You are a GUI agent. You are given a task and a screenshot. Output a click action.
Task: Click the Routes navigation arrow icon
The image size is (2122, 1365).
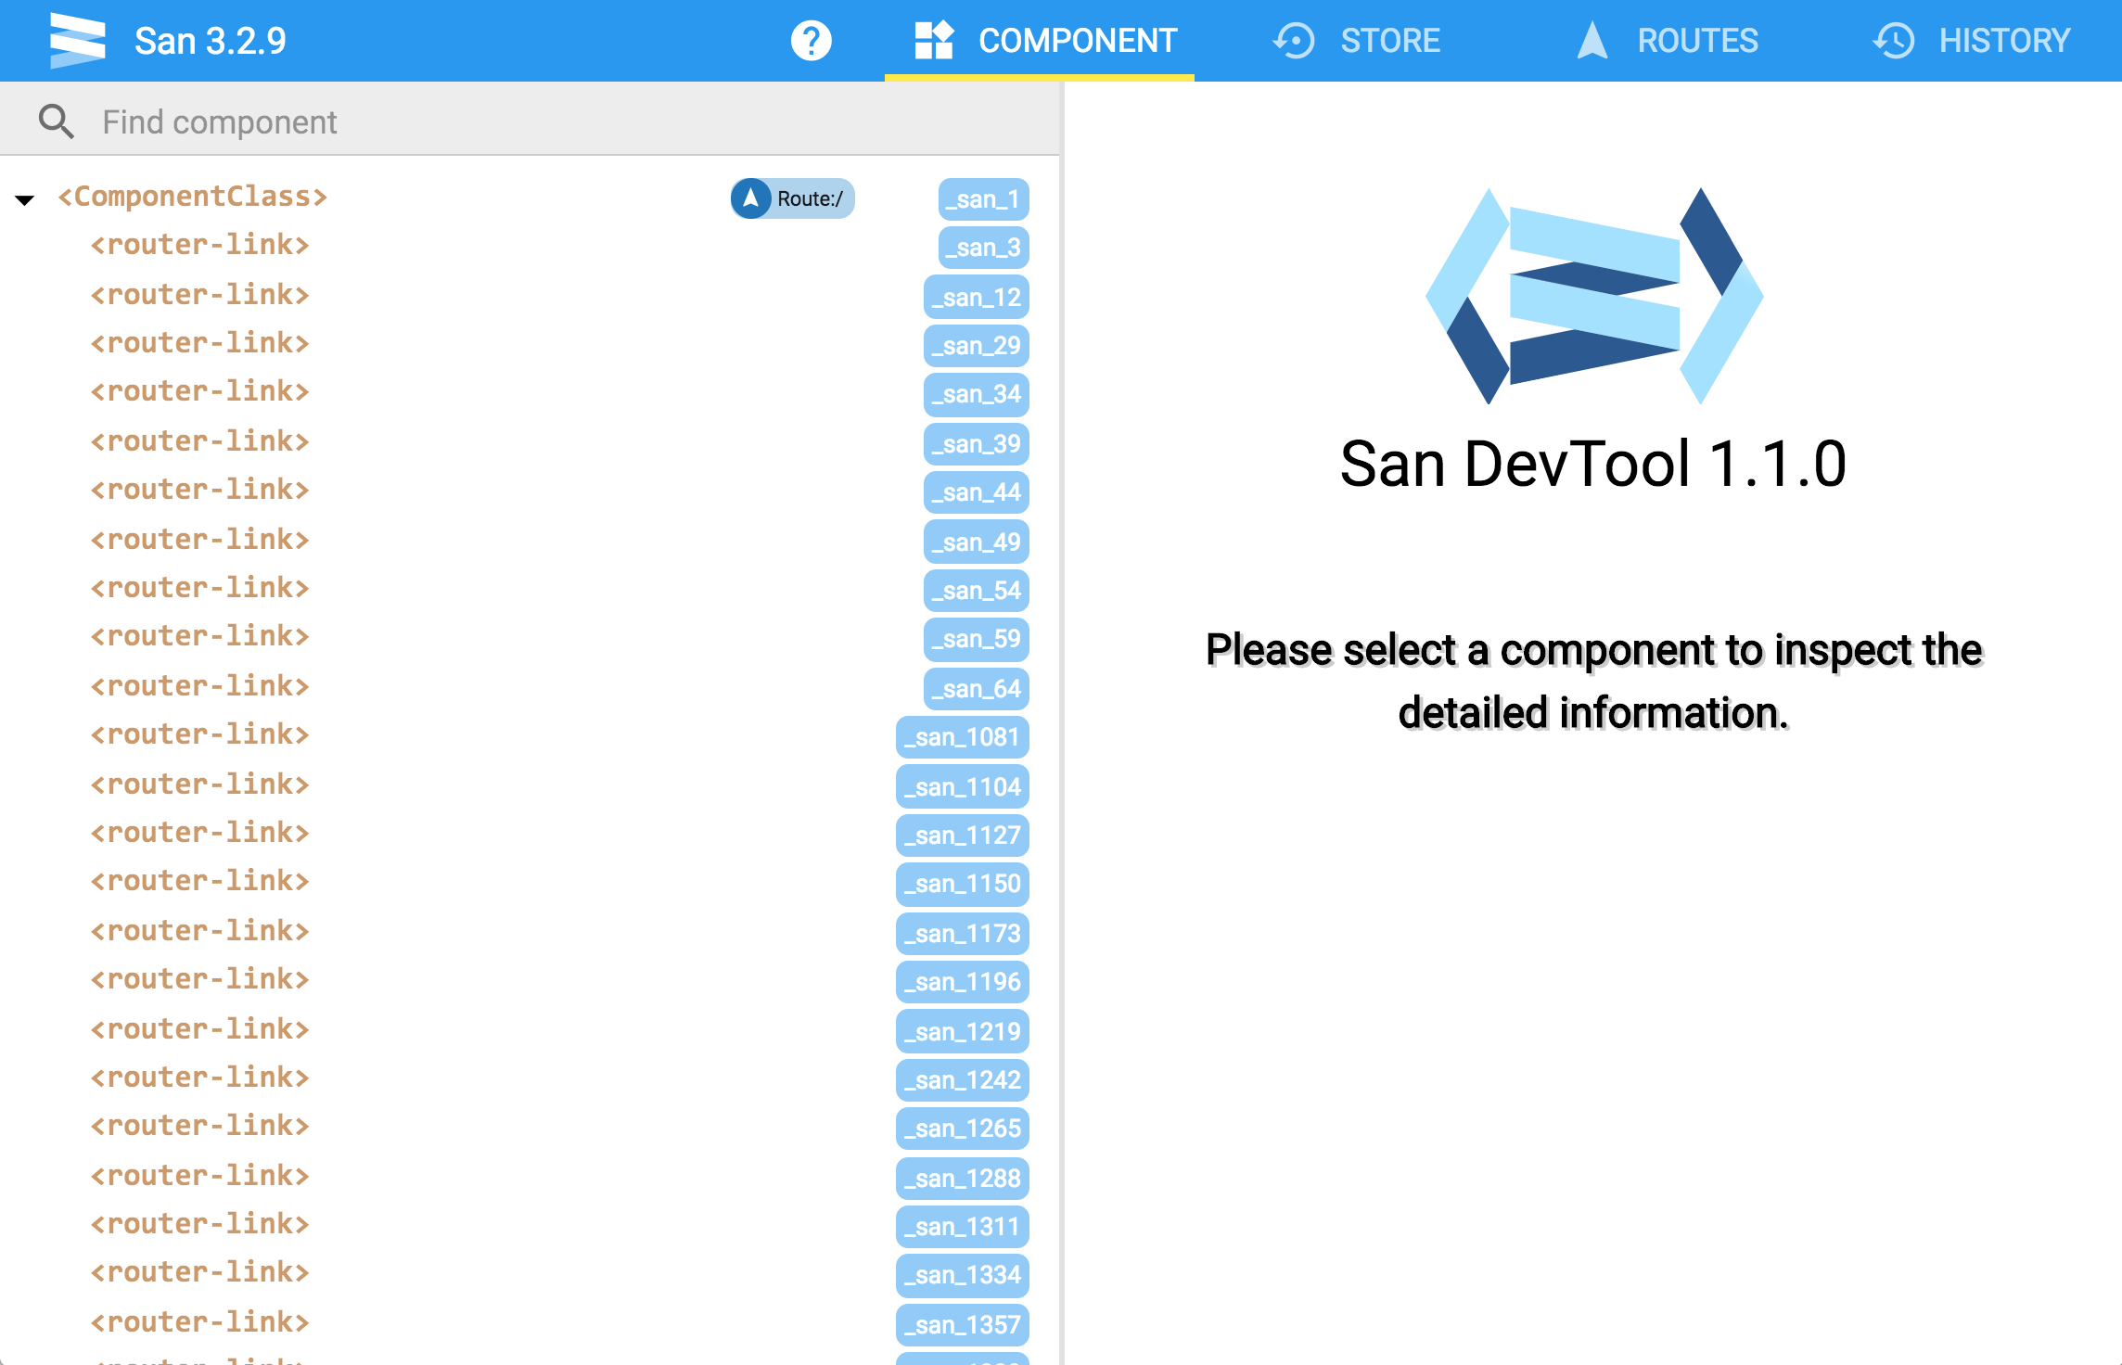(x=1592, y=41)
